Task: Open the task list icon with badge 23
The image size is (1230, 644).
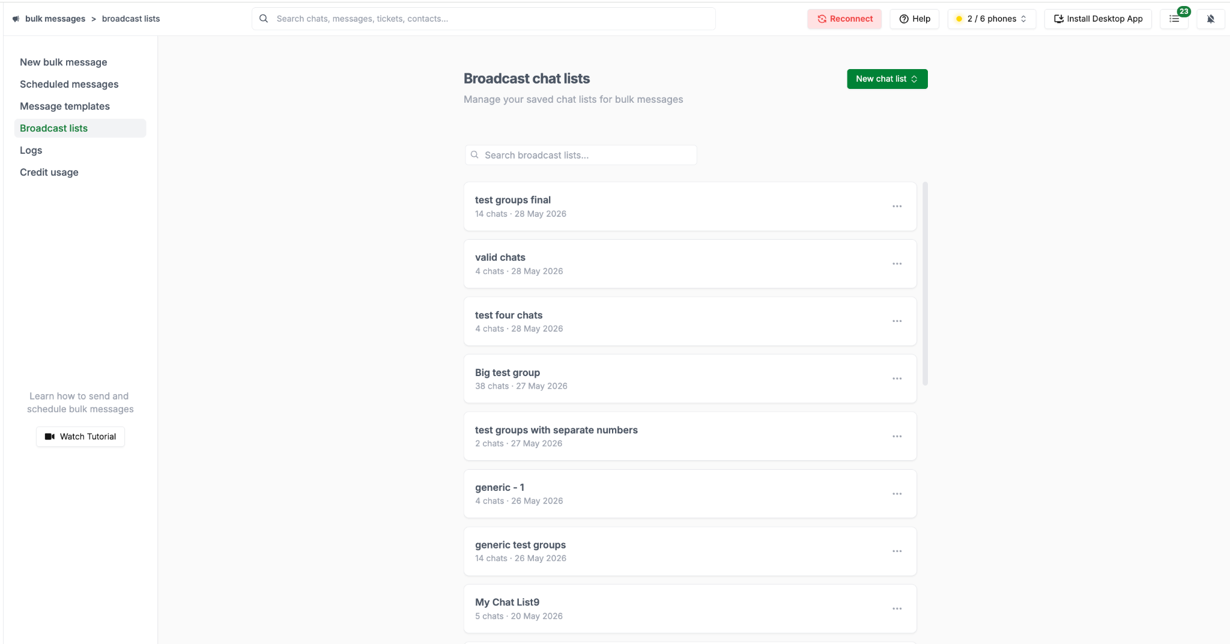Action: [1174, 19]
